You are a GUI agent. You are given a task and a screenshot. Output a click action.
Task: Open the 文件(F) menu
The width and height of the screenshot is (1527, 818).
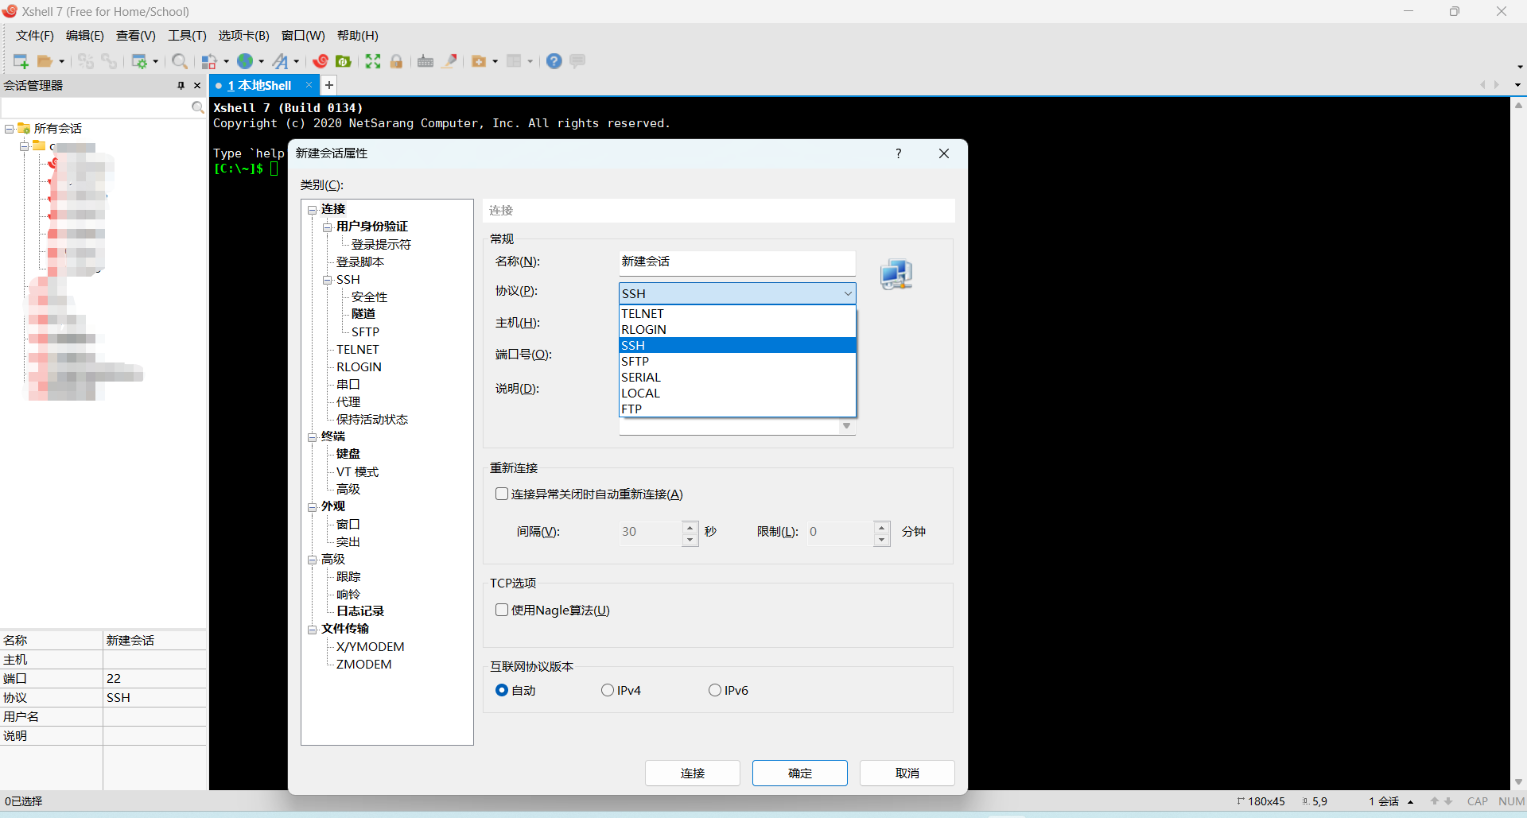pyautogui.click(x=34, y=36)
